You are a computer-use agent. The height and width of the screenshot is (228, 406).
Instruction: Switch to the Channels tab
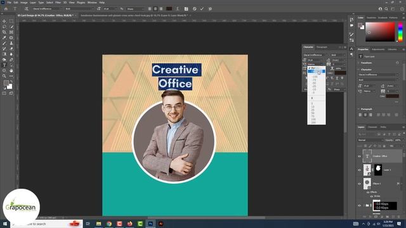tap(372, 127)
